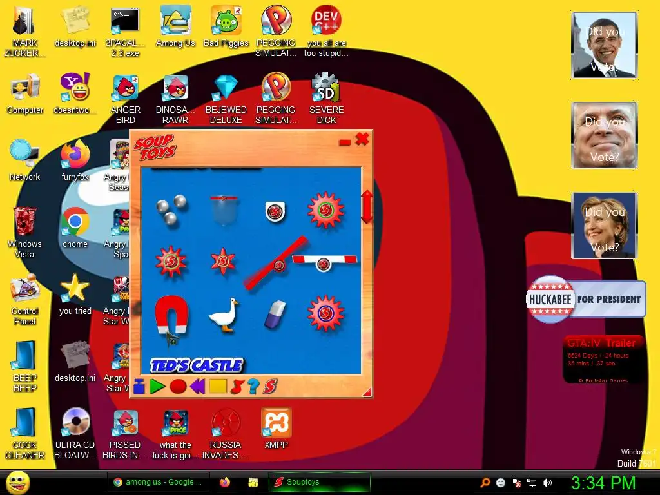Open the BEEP BEEP desktop icon

tap(25, 367)
